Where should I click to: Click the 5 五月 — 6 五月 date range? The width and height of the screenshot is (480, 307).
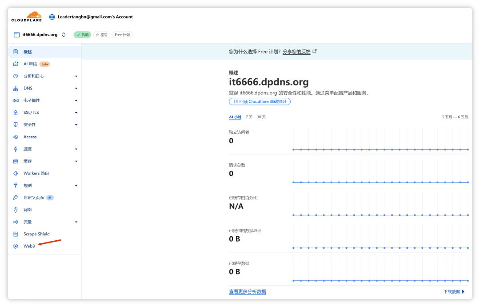tap(455, 117)
